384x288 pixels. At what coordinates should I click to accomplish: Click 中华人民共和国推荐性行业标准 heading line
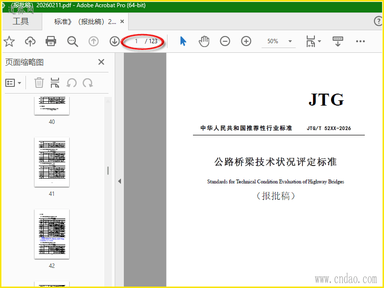(x=246, y=128)
